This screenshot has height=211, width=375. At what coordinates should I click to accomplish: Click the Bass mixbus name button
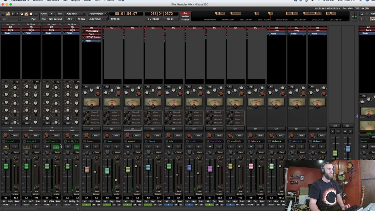point(112,142)
